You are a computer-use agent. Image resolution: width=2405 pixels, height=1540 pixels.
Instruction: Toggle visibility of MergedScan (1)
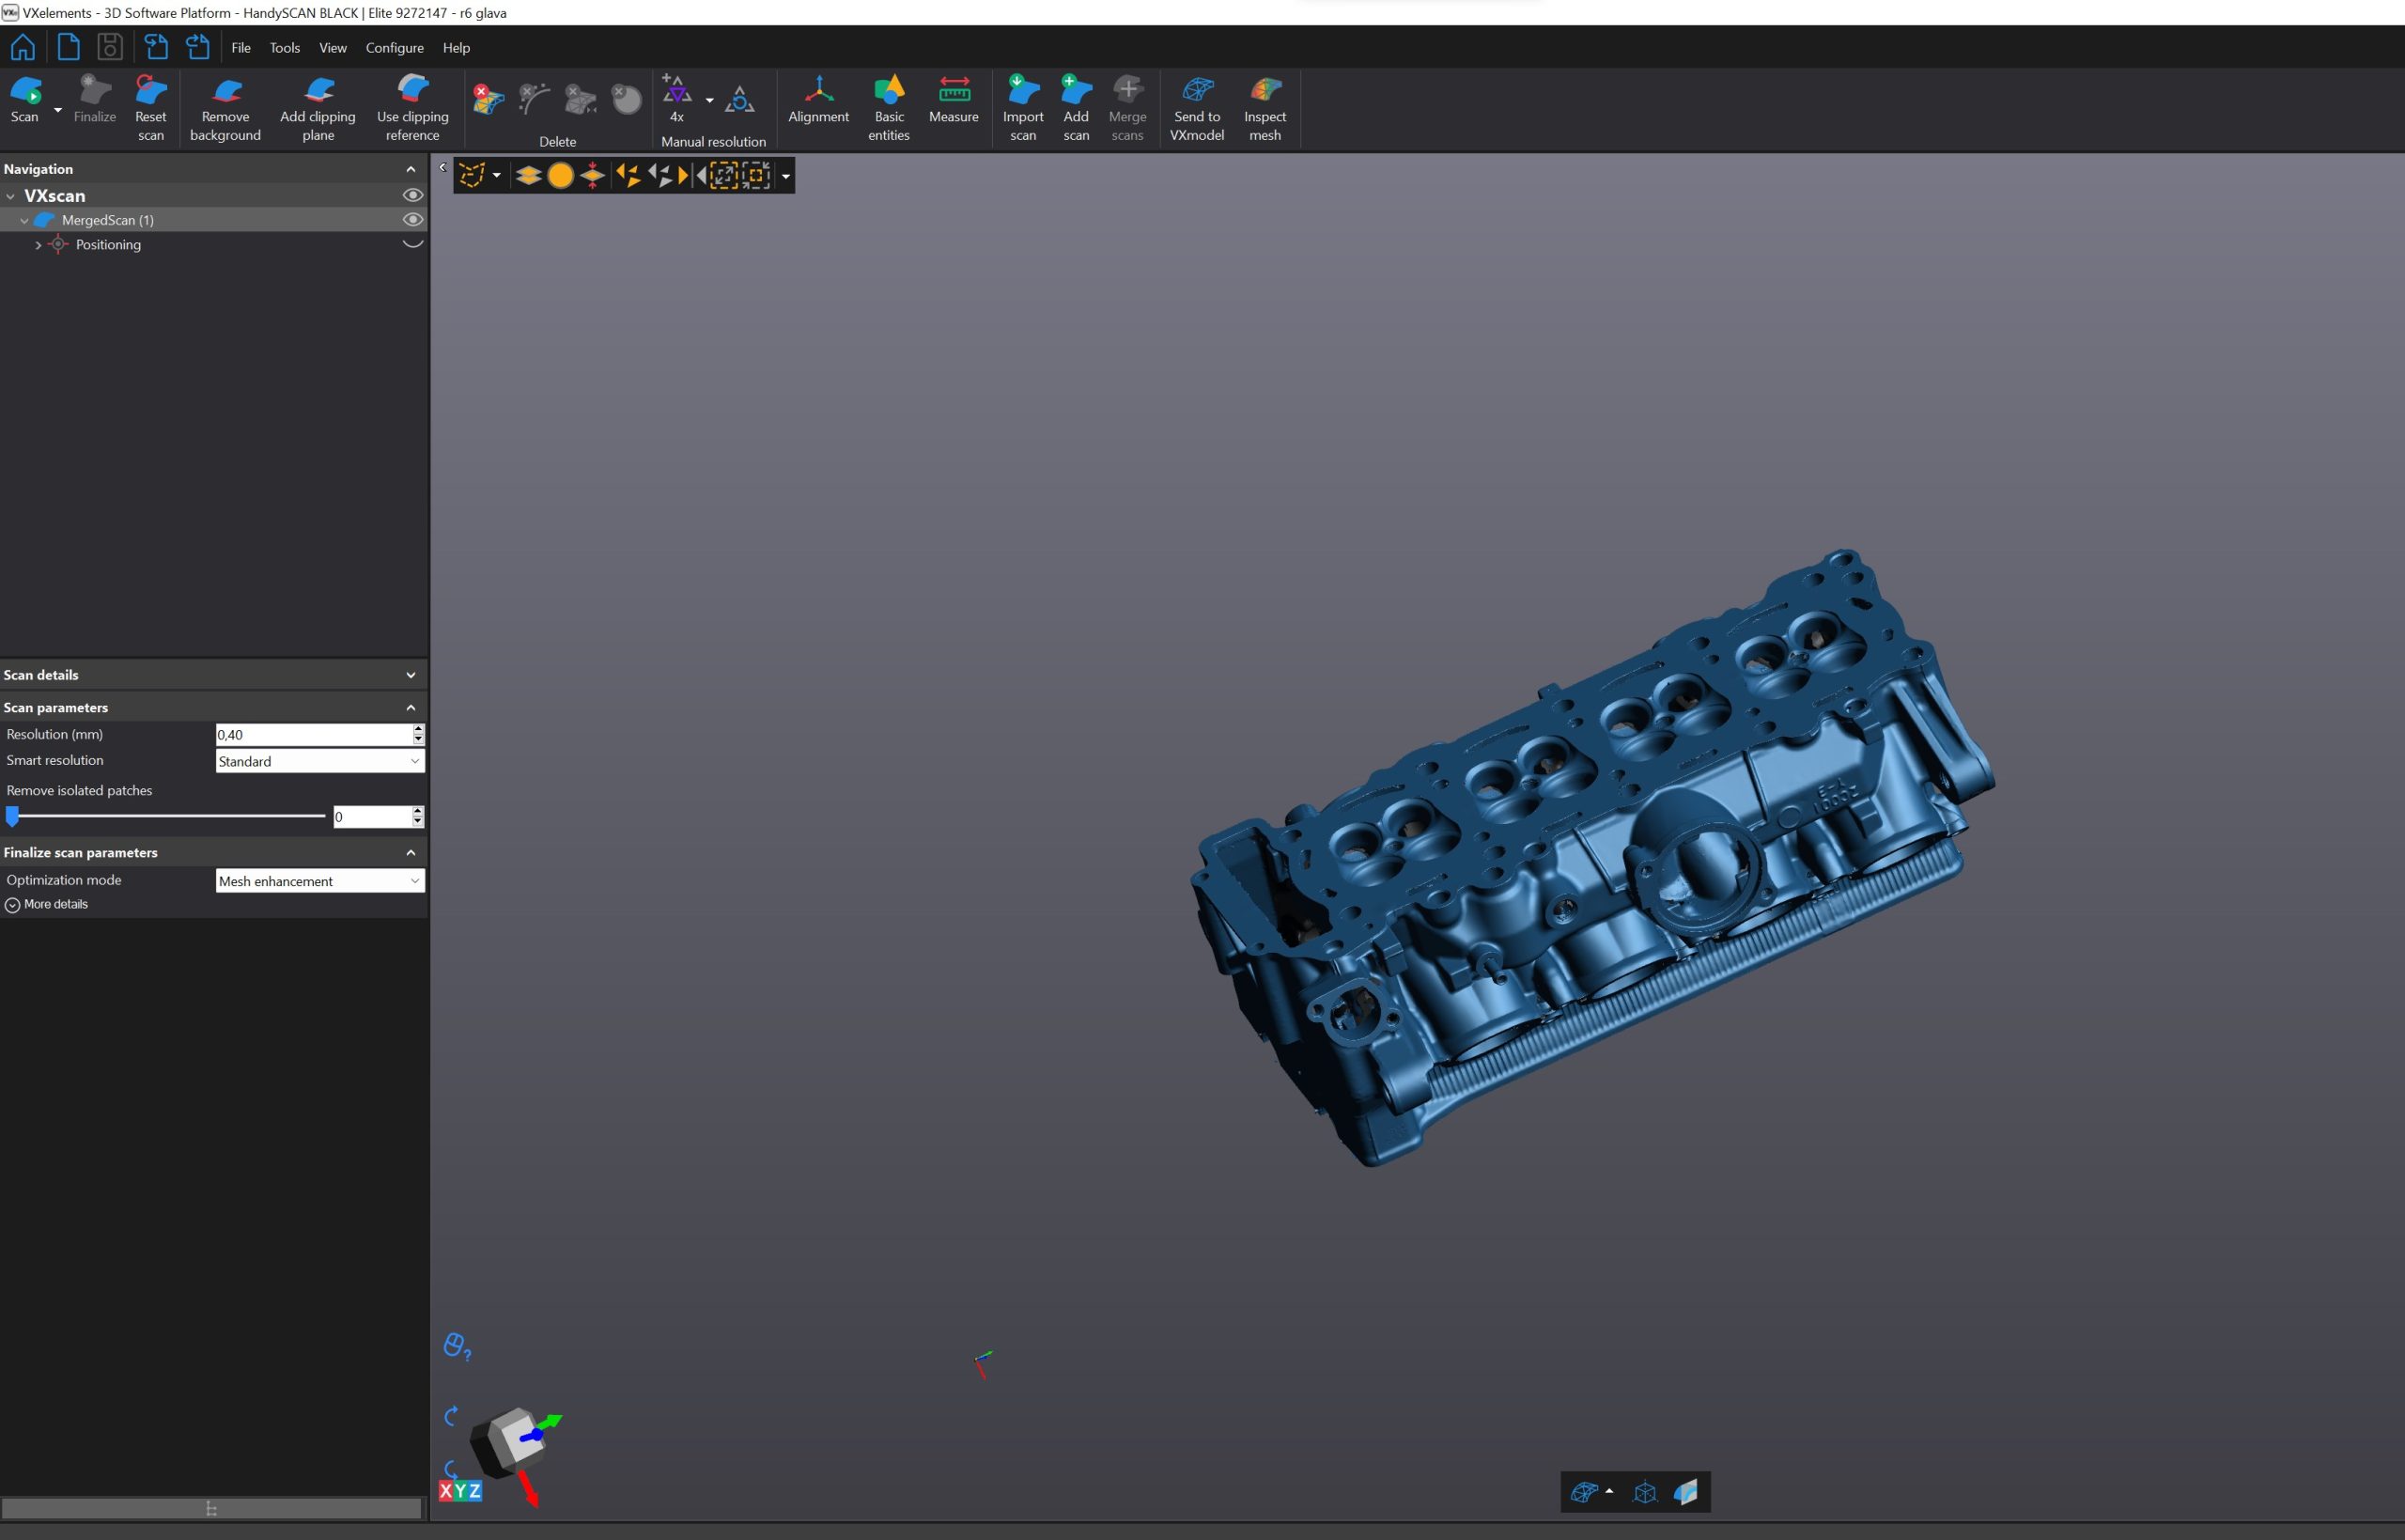(x=412, y=219)
